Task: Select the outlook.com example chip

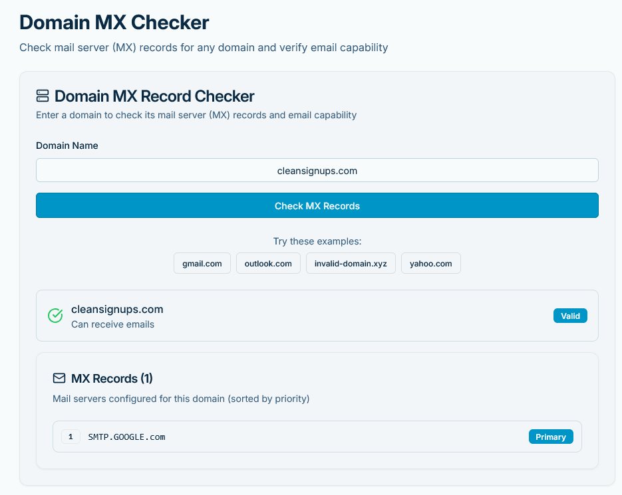Action: tap(268, 263)
